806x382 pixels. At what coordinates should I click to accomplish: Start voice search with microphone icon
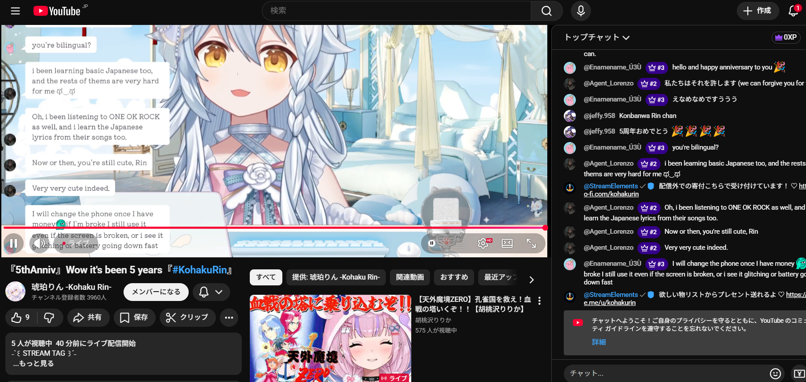tap(581, 11)
